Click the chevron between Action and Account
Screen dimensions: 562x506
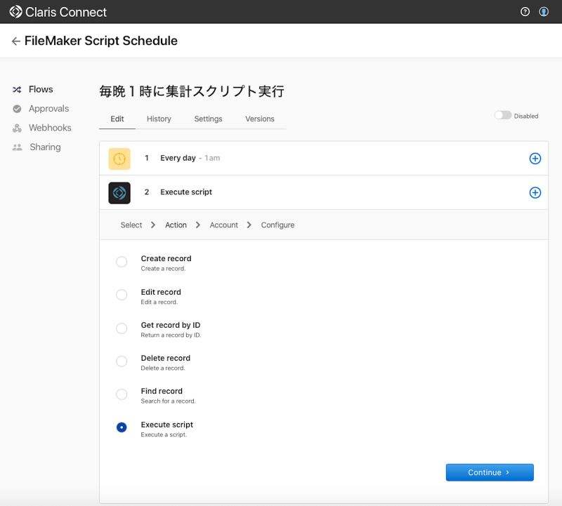point(198,225)
